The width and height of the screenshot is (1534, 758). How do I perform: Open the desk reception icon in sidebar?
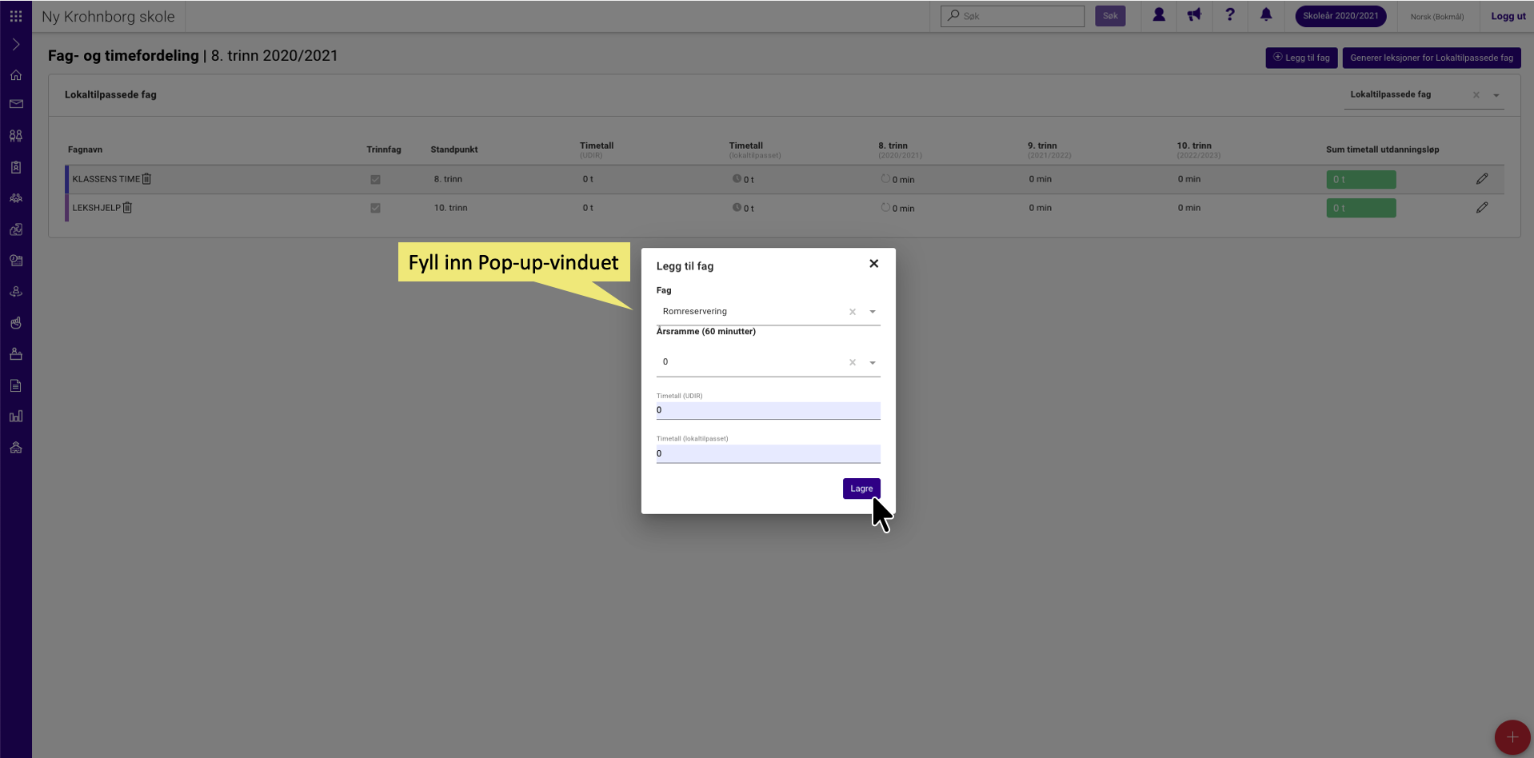[x=16, y=354]
